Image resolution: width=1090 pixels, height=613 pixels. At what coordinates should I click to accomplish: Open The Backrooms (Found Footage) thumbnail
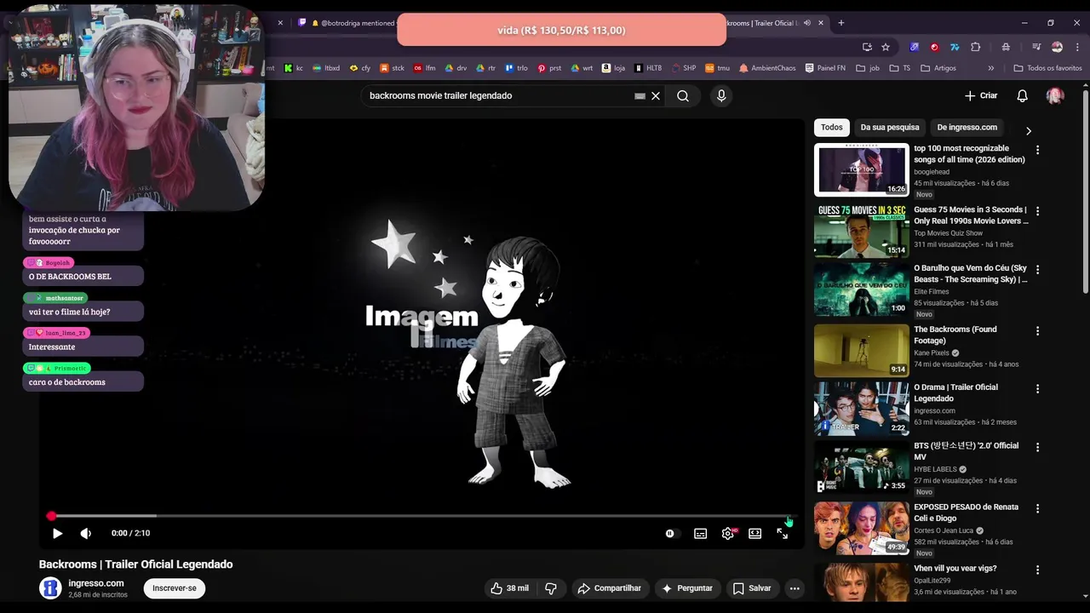click(x=862, y=350)
